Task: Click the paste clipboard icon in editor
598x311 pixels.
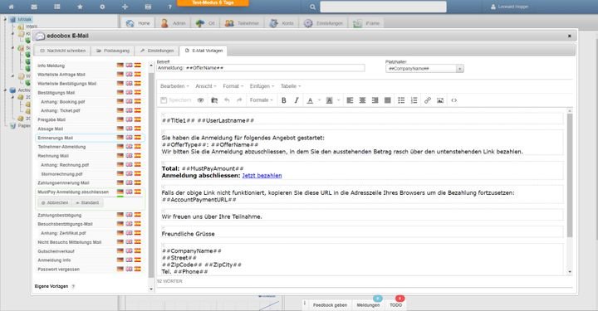Action: pyautogui.click(x=214, y=100)
